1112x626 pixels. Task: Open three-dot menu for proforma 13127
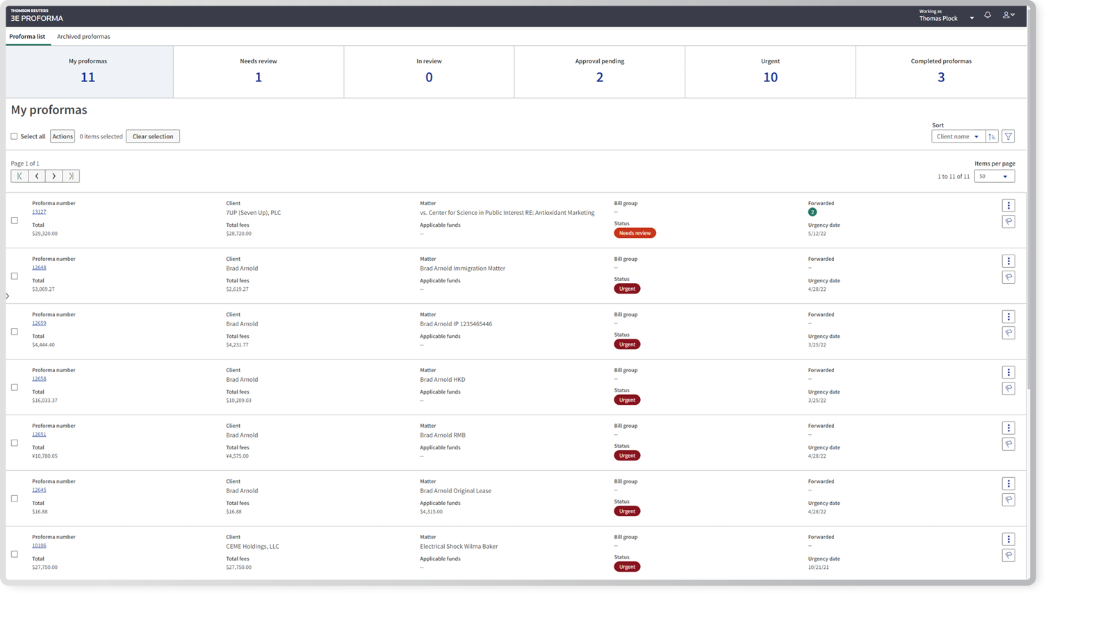(x=1008, y=205)
